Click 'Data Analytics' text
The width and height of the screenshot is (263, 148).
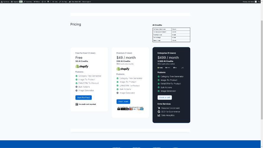[168, 115]
